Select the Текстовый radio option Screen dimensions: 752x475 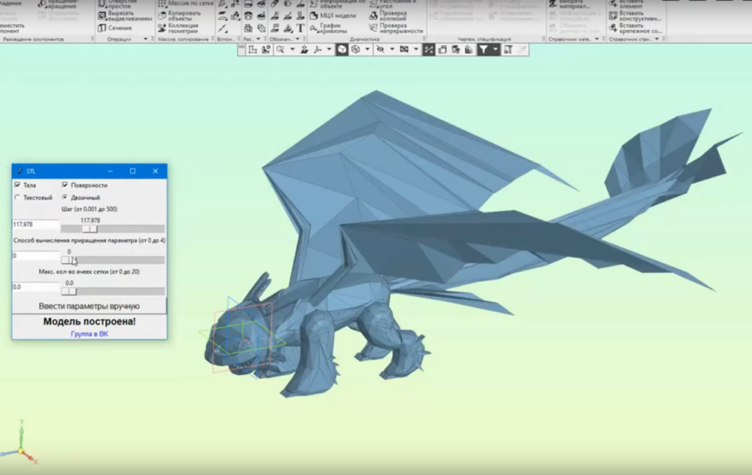(x=17, y=197)
